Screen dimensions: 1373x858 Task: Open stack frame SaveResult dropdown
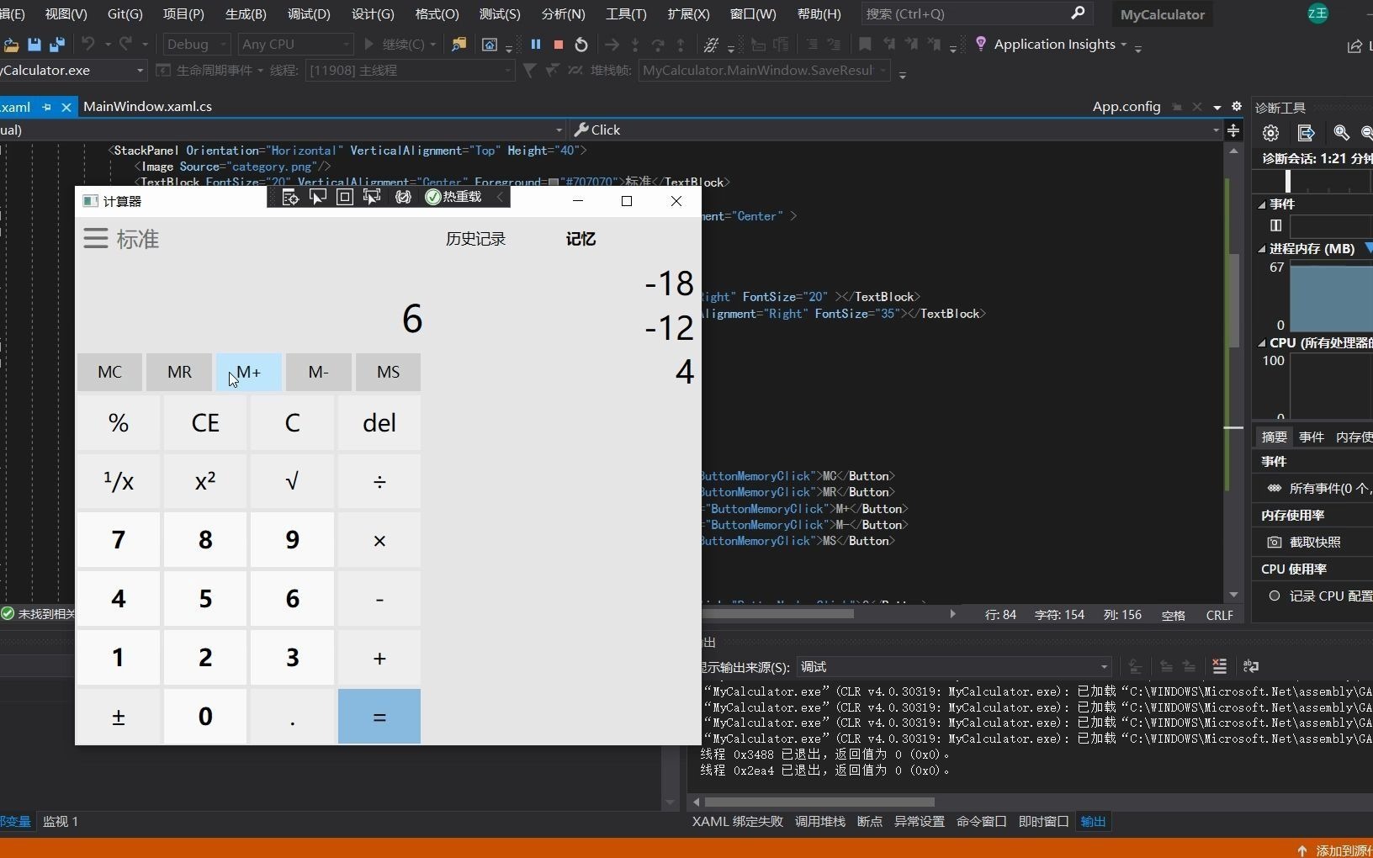point(764,71)
